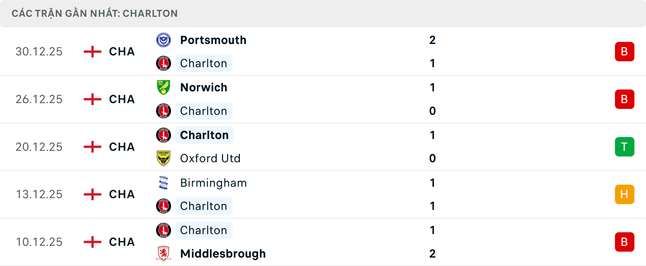Open the Oxford Utd team link
The image size is (646, 266).
(x=210, y=158)
